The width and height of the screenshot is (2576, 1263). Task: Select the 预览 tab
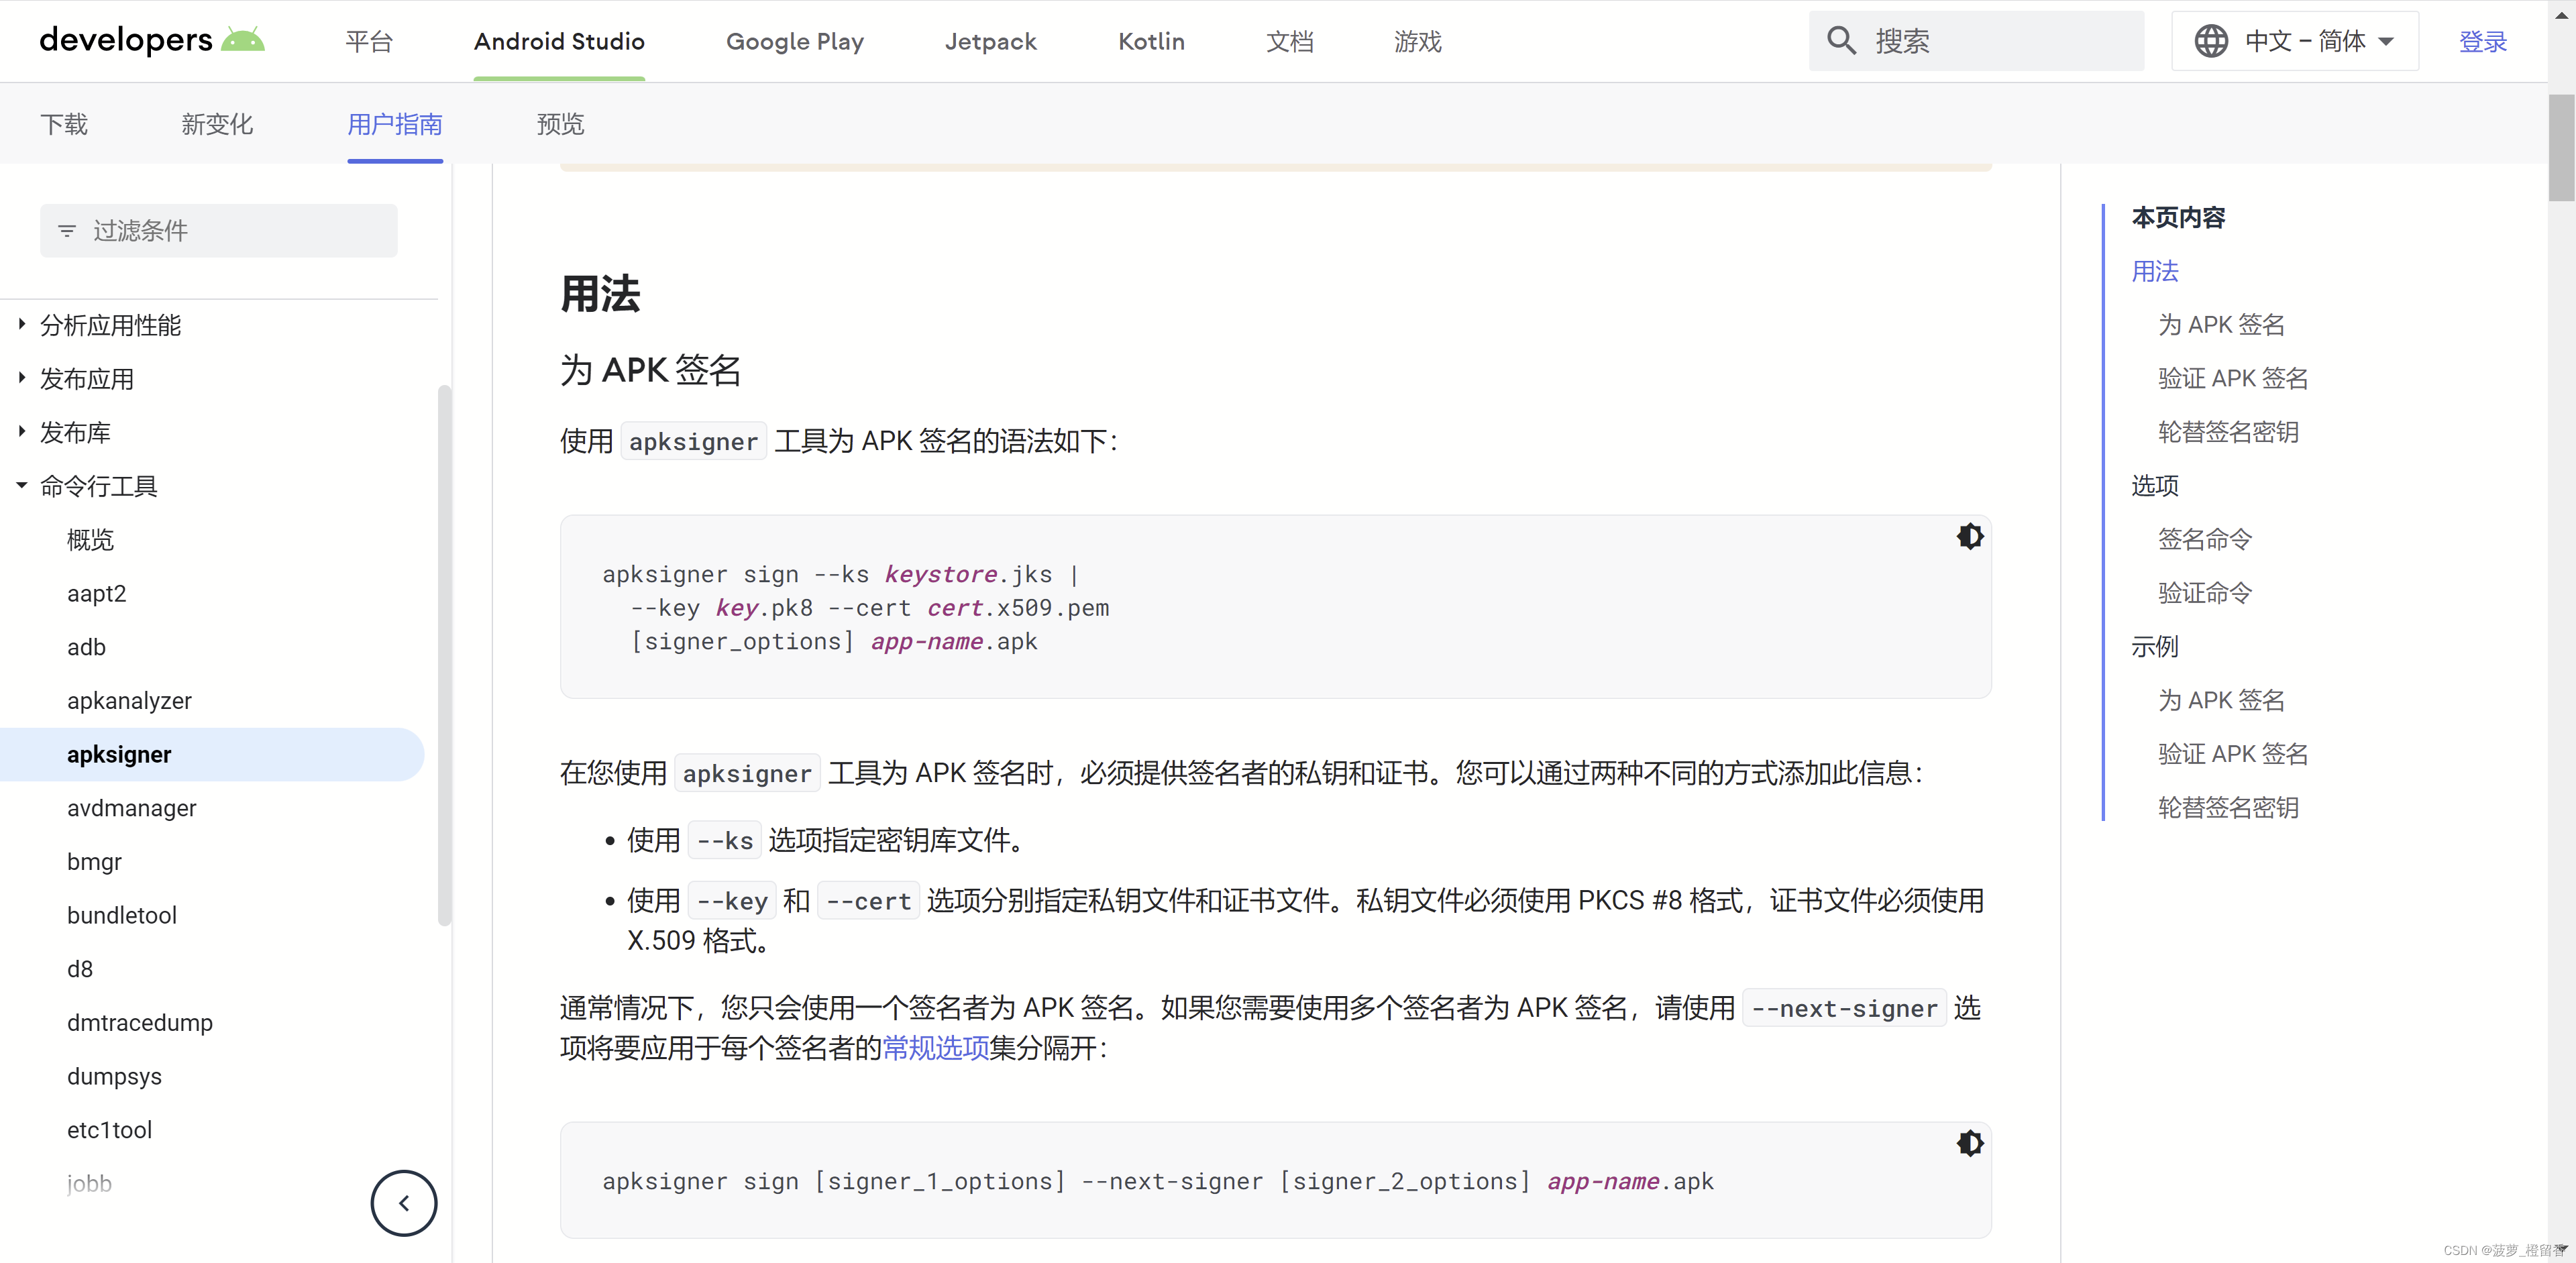tap(559, 123)
